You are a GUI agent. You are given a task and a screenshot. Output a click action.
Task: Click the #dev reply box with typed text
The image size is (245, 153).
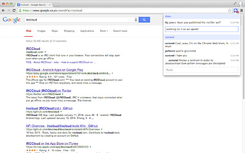pyautogui.click(x=202, y=29)
